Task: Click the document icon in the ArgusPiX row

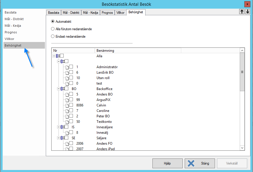Action: click(67, 100)
